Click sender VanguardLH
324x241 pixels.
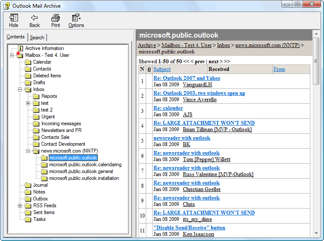pos(197,85)
